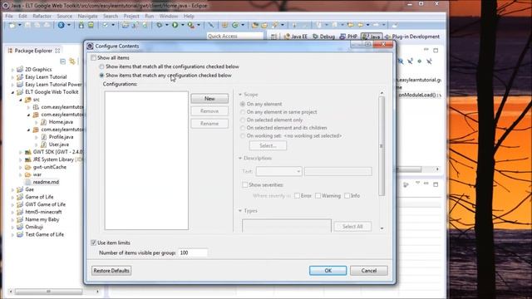This screenshot has width=532, height=299.
Task: Open the Help menu
Action: tap(189, 16)
